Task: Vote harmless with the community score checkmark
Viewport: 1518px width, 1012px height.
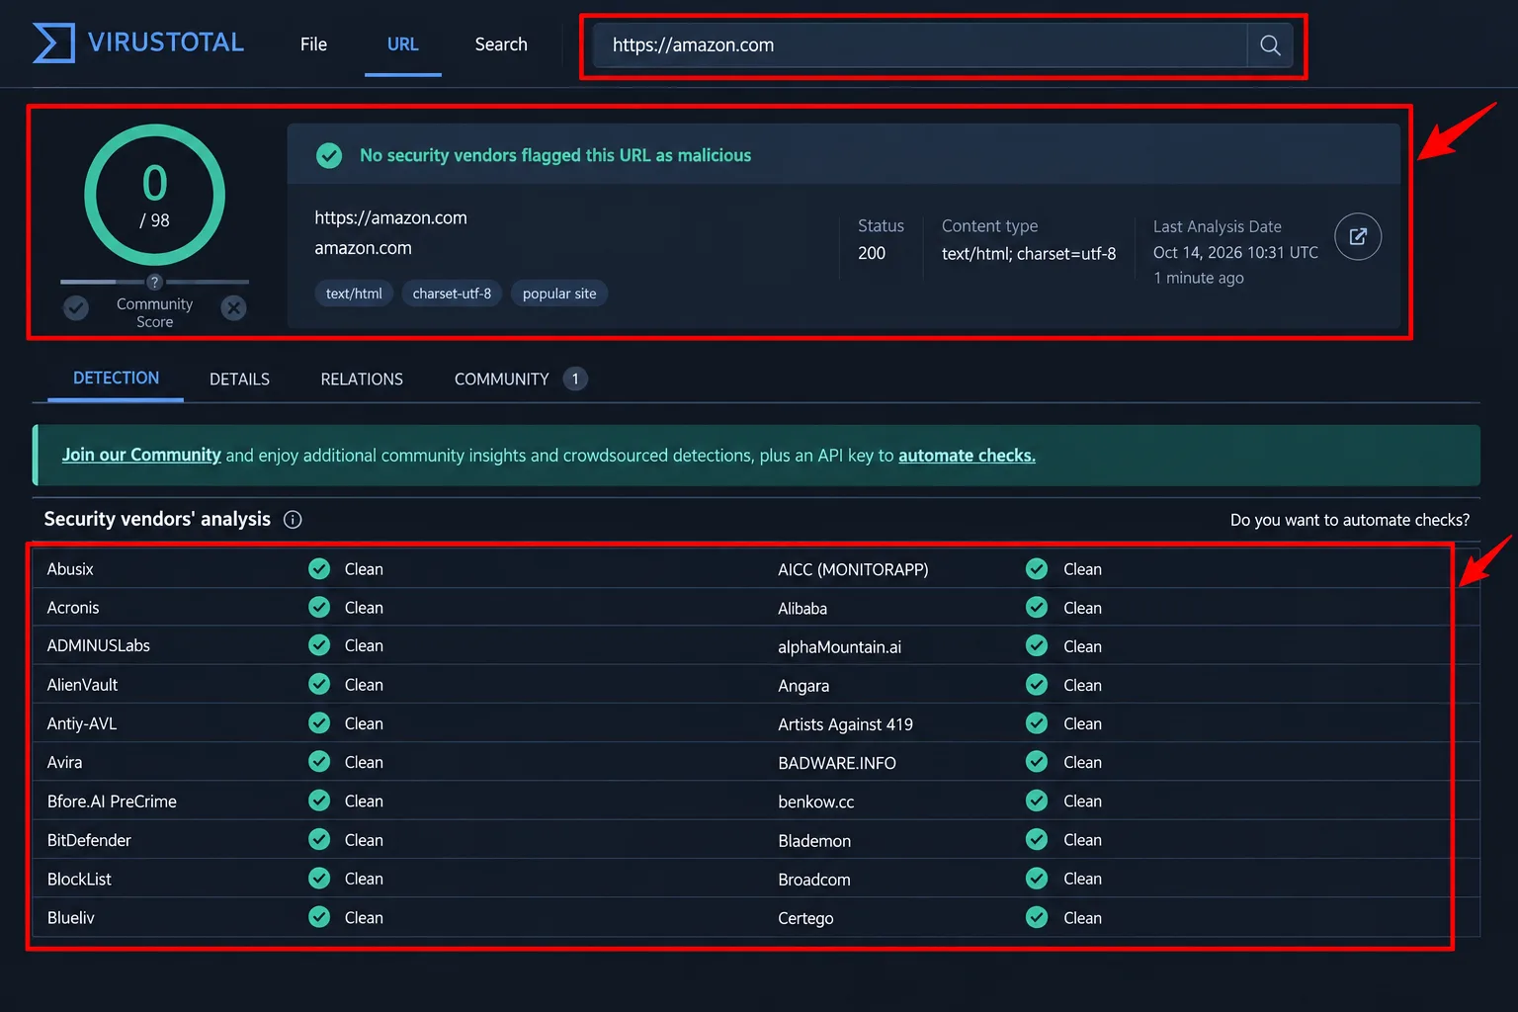Action: [76, 308]
